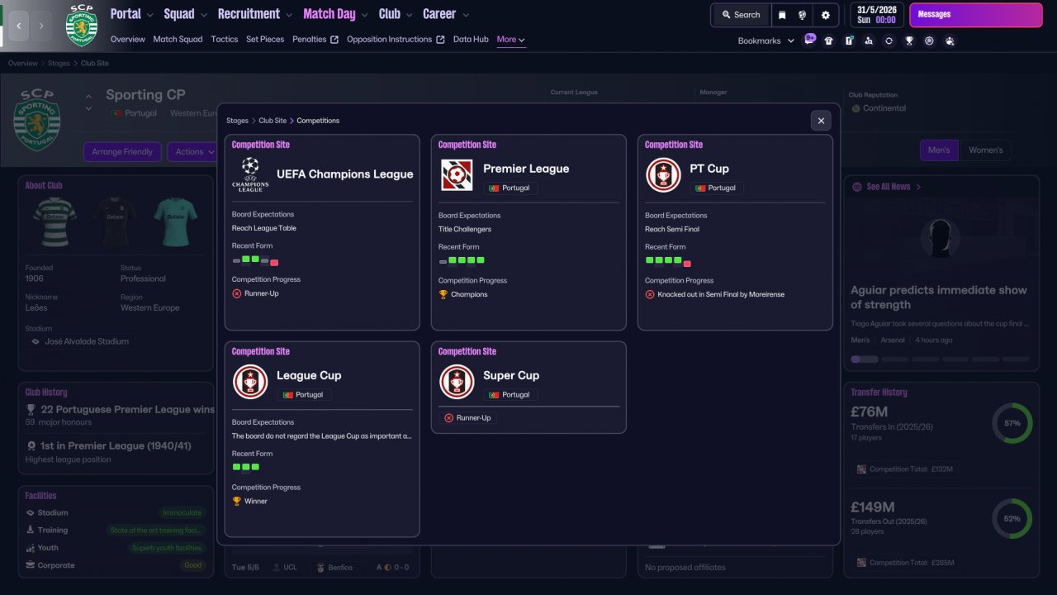Click the Champions trophy icon under Premier League
This screenshot has height=595, width=1057.
click(443, 294)
